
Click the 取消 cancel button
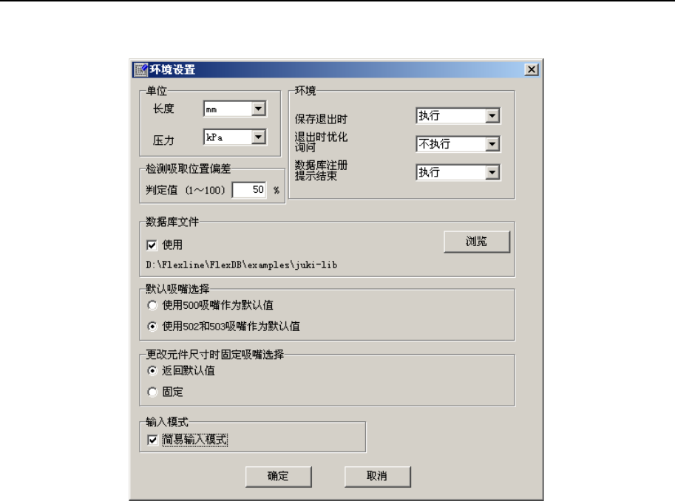coord(377,477)
